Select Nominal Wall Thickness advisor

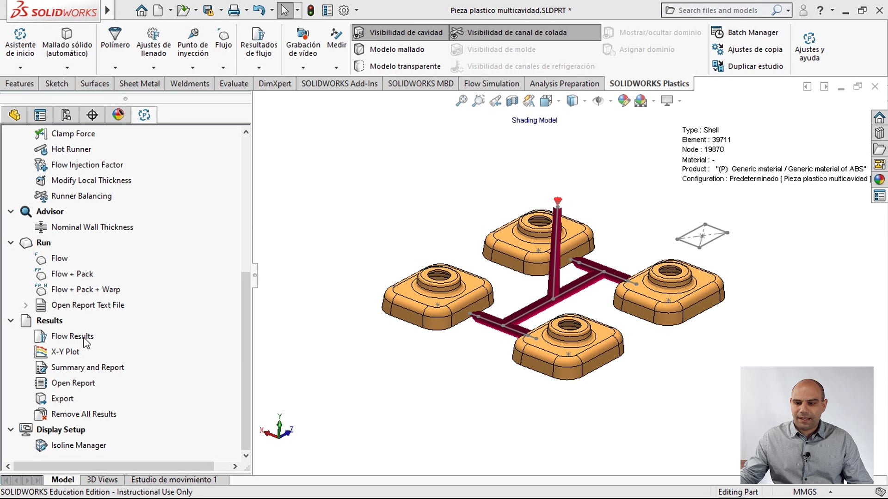[92, 227]
